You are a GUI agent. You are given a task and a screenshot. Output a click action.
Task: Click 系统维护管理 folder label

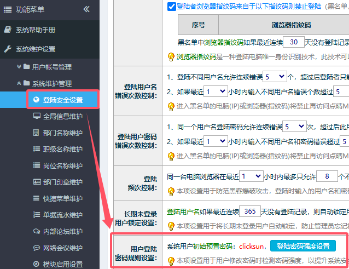[x=52, y=83]
